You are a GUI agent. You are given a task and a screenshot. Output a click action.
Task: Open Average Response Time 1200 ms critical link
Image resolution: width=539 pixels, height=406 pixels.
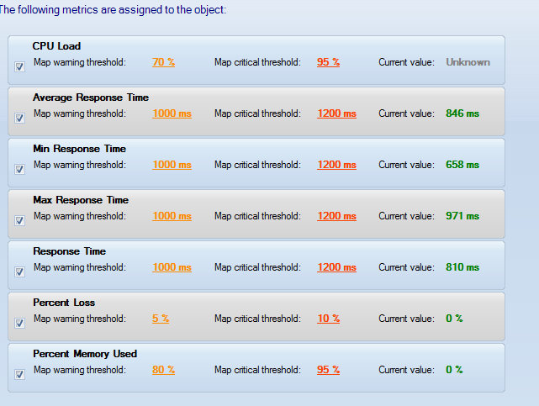tap(336, 113)
